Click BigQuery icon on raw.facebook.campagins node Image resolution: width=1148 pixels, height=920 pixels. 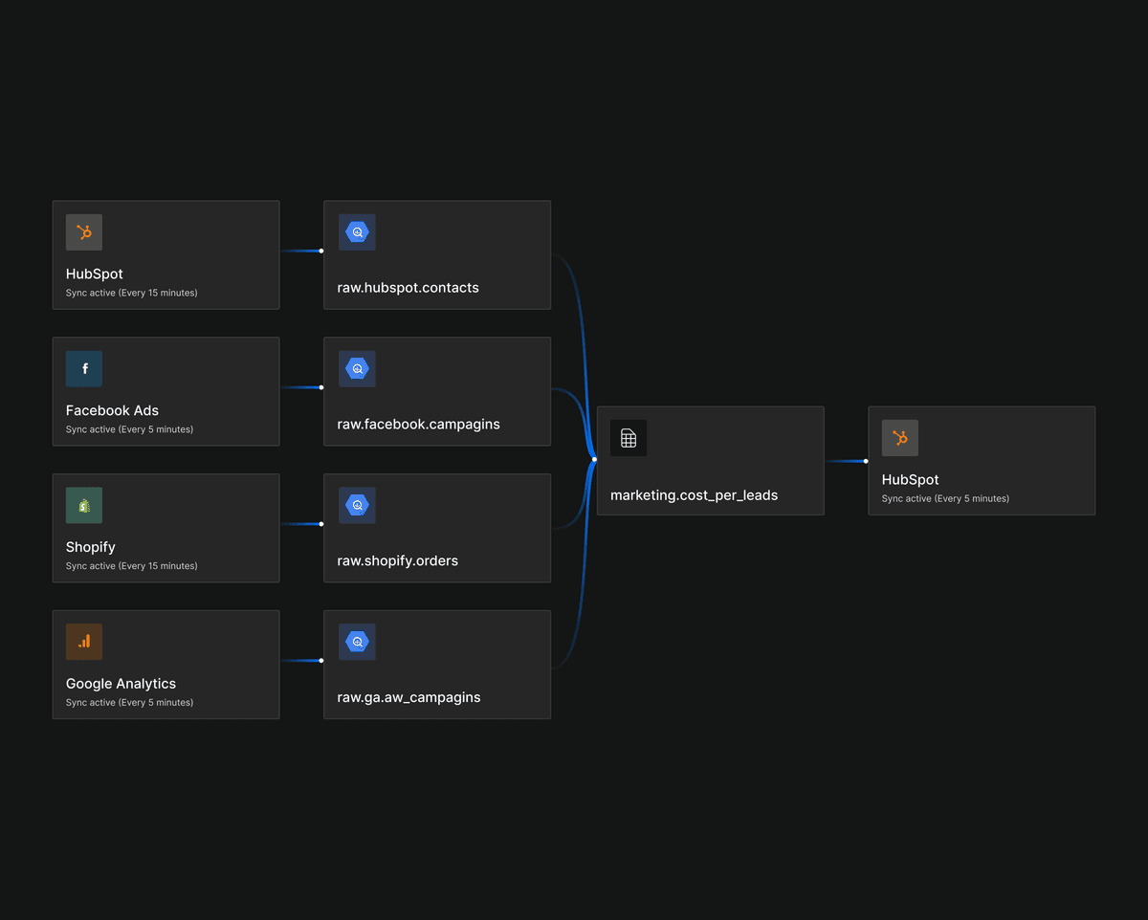tap(357, 369)
